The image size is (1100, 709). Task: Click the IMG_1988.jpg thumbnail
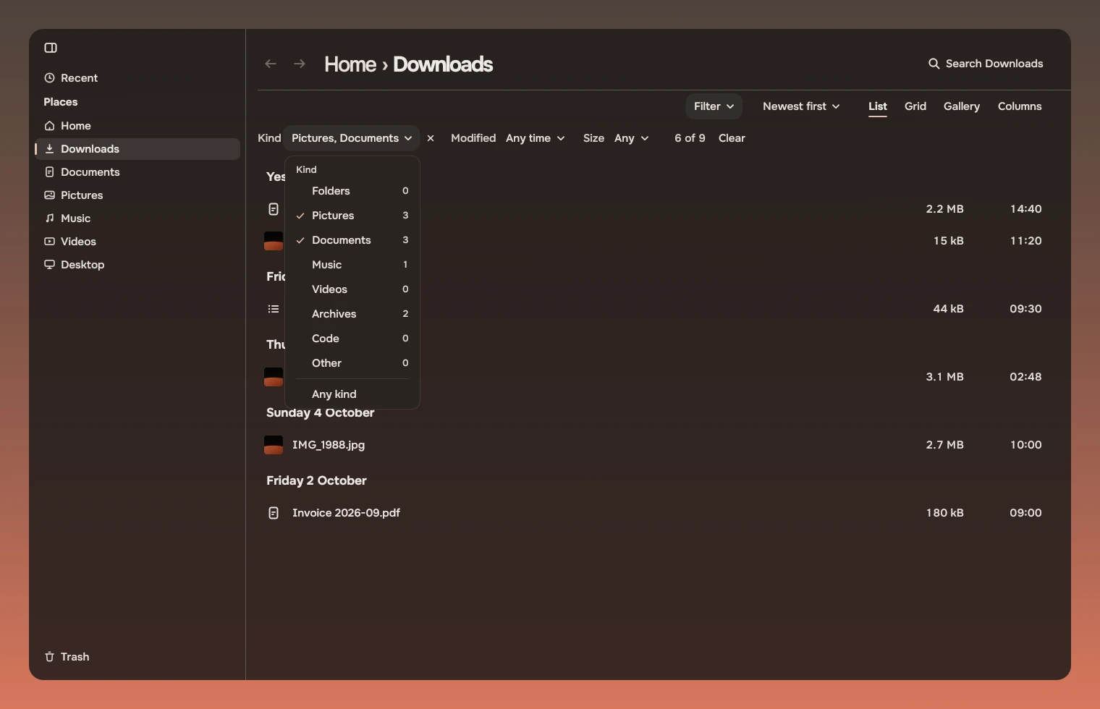[274, 445]
